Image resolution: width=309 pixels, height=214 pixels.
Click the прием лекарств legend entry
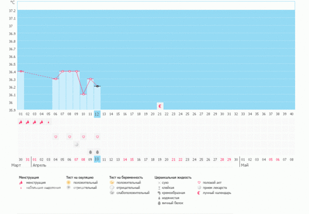coord(217,188)
